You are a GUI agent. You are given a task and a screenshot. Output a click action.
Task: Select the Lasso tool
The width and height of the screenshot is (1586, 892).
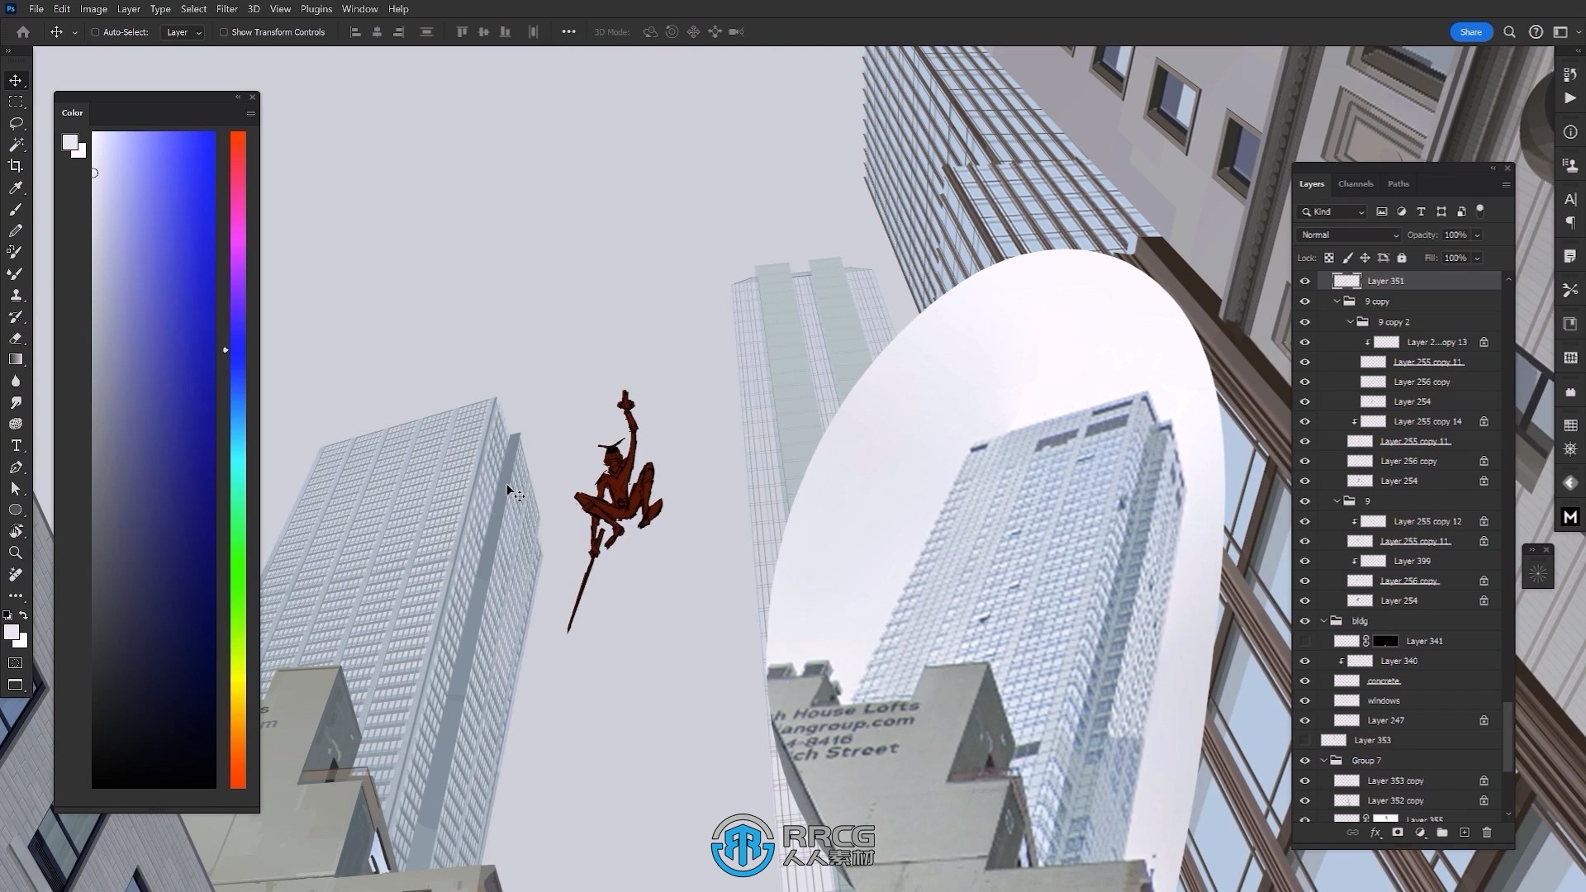point(16,123)
